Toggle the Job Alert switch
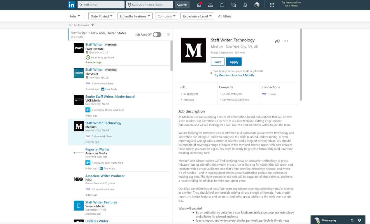Screen dimensions: 370x224 (157, 35)
